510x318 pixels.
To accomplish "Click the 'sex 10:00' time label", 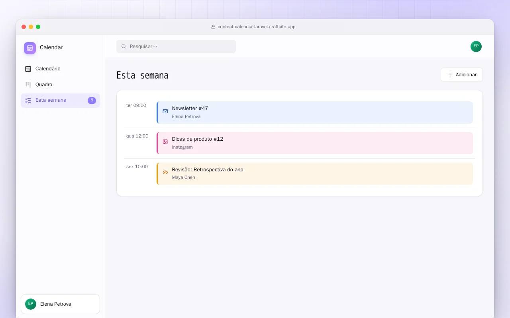I will pos(137,167).
